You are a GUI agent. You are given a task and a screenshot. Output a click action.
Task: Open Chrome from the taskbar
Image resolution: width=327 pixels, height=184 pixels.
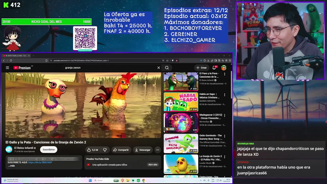pos(144,180)
